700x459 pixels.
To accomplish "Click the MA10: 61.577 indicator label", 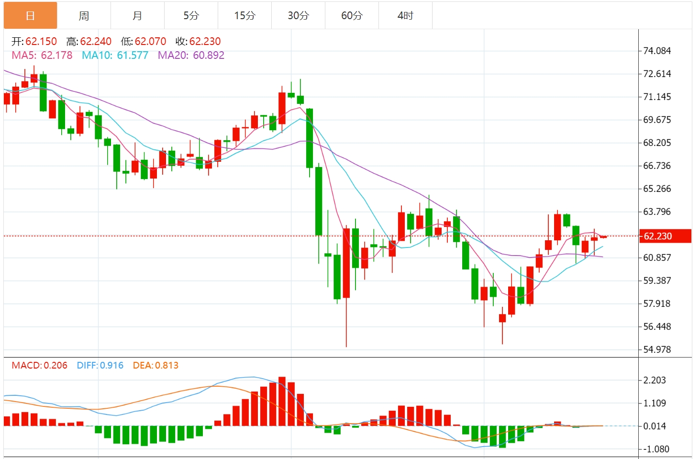I will click(115, 56).
